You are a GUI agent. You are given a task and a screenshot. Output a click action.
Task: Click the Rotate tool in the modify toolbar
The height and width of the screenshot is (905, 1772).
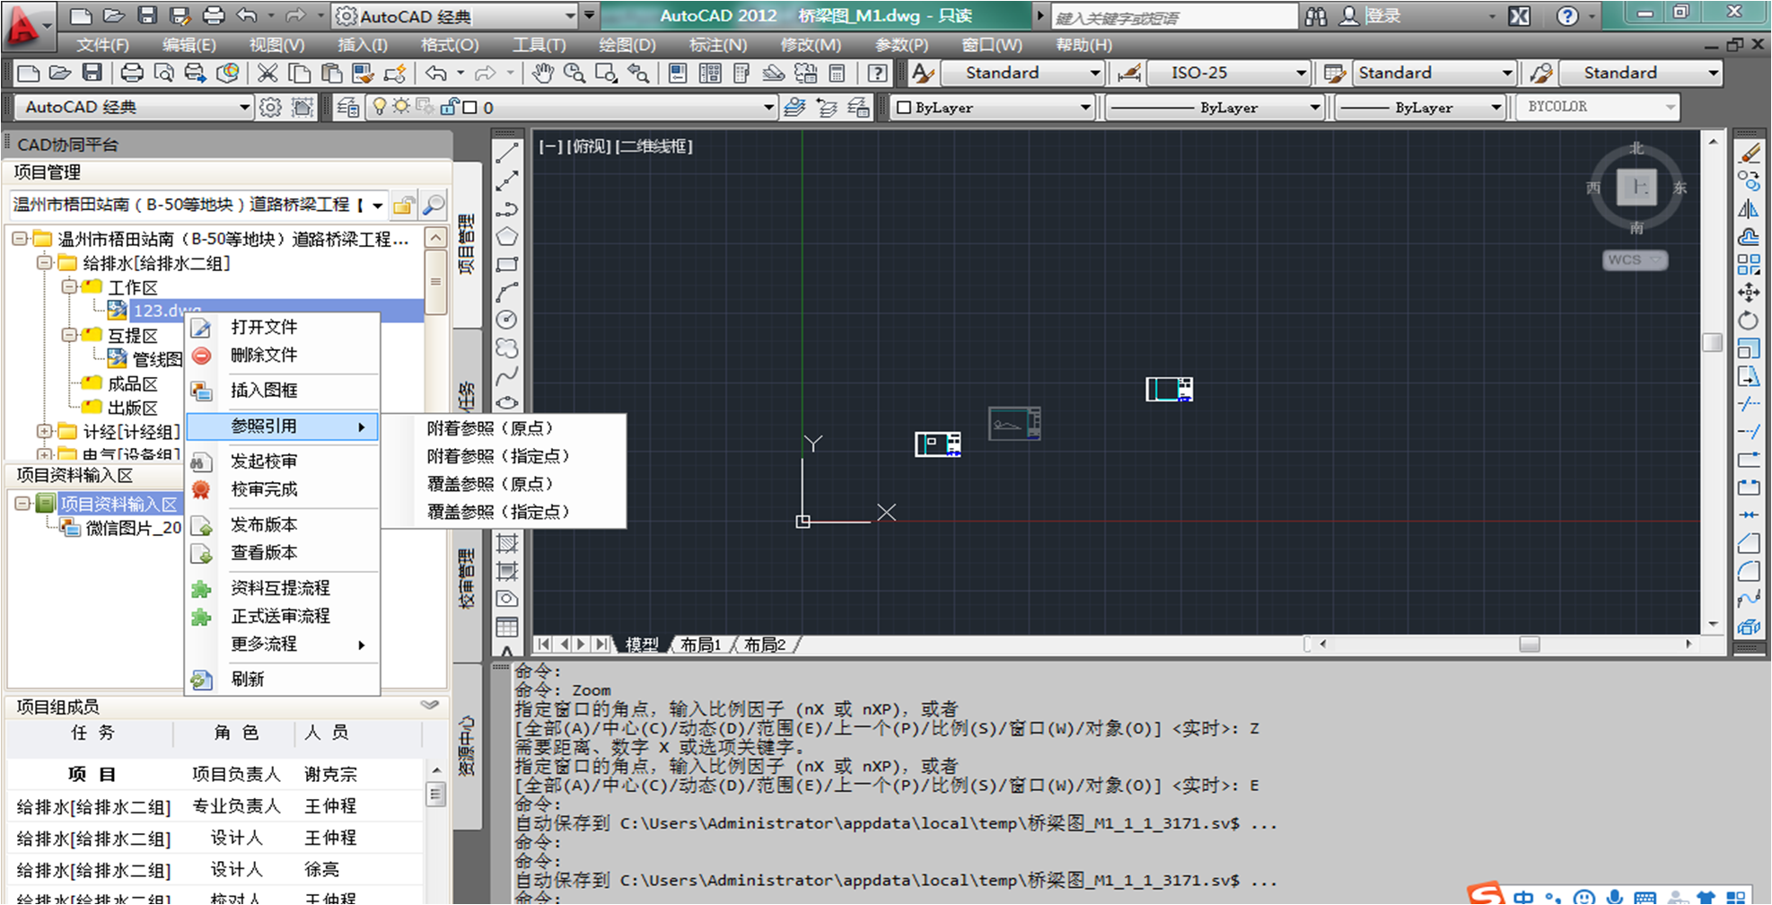point(1749,321)
